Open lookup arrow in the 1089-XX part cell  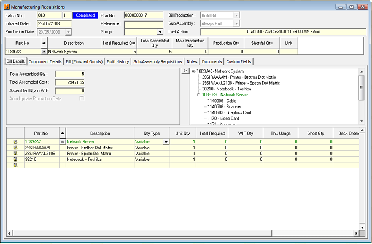(x=63, y=141)
